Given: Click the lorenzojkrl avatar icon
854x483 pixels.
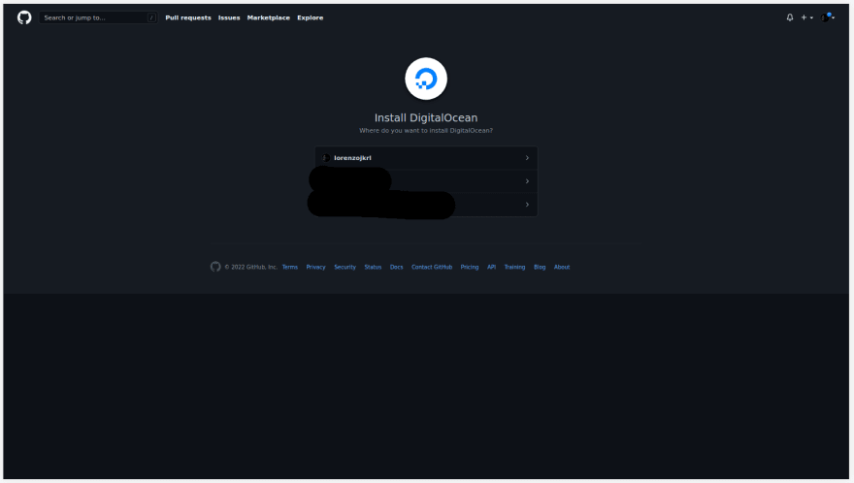Looking at the screenshot, I should (326, 158).
